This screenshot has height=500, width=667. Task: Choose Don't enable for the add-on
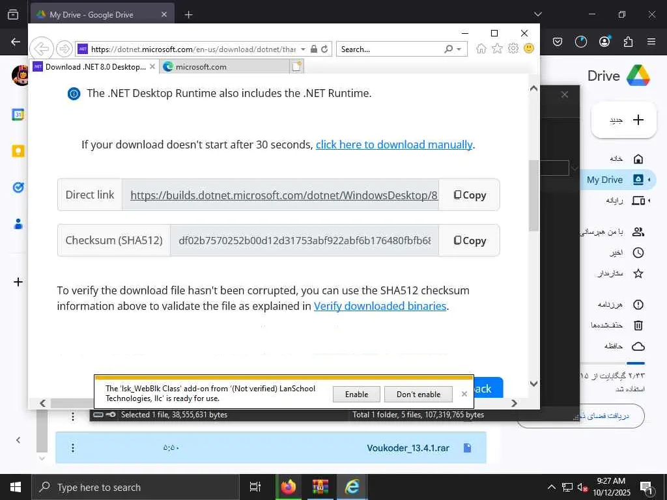418,394
